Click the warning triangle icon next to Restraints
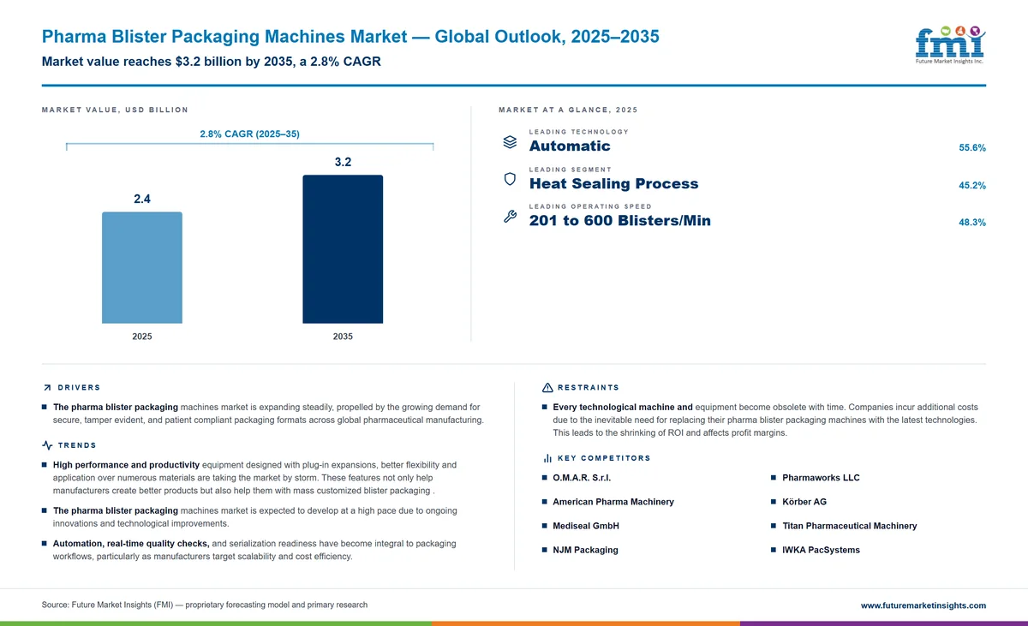1028x626 pixels. [x=547, y=388]
